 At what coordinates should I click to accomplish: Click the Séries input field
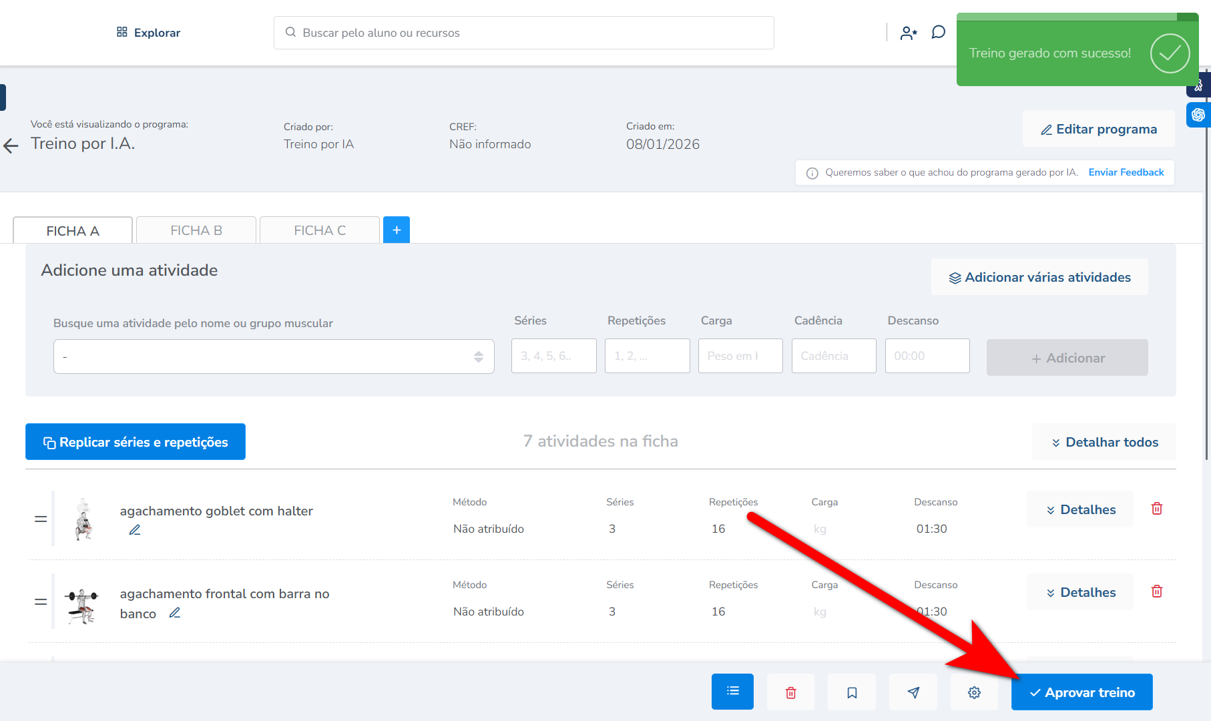click(x=553, y=356)
